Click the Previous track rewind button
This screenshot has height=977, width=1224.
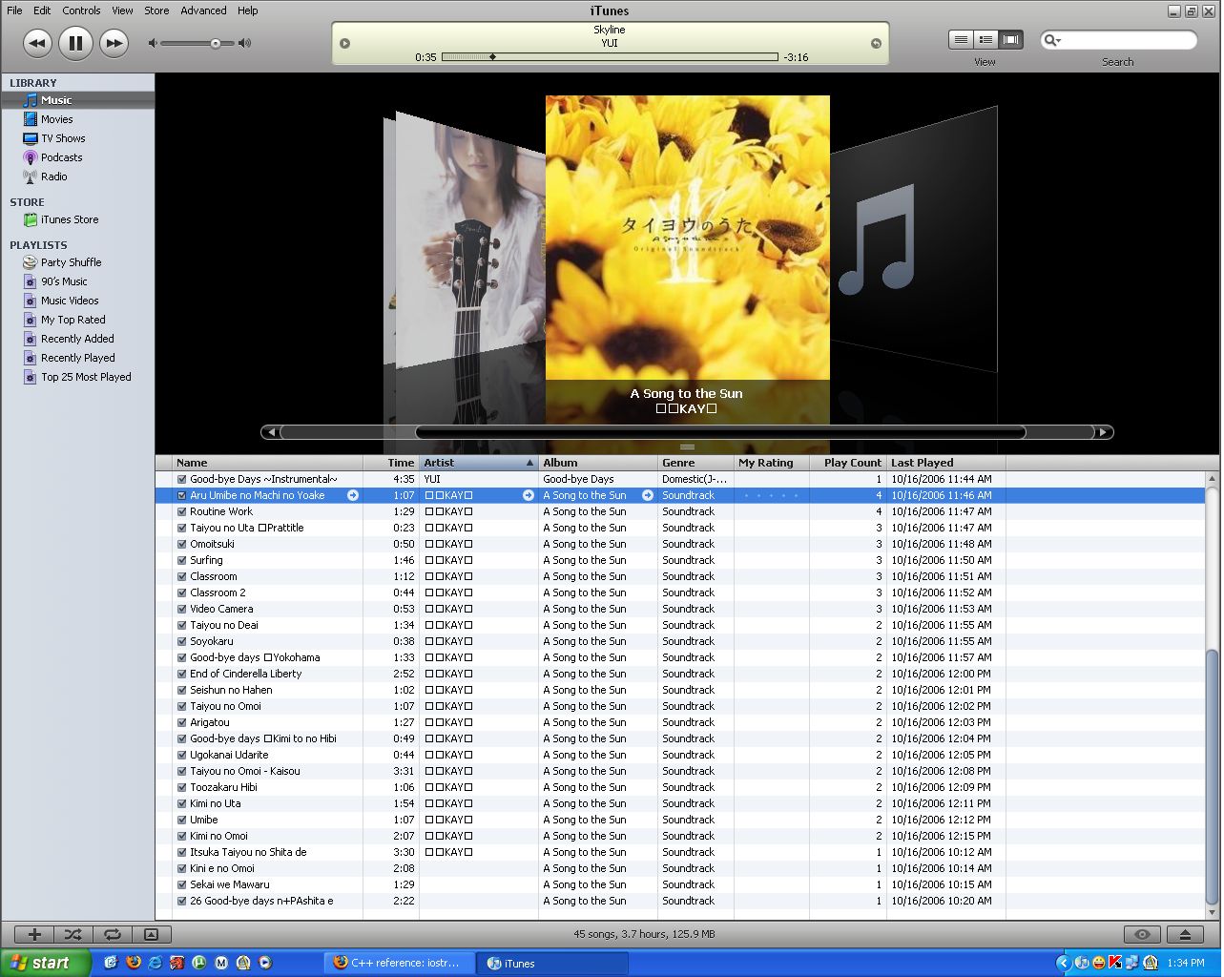click(x=37, y=43)
